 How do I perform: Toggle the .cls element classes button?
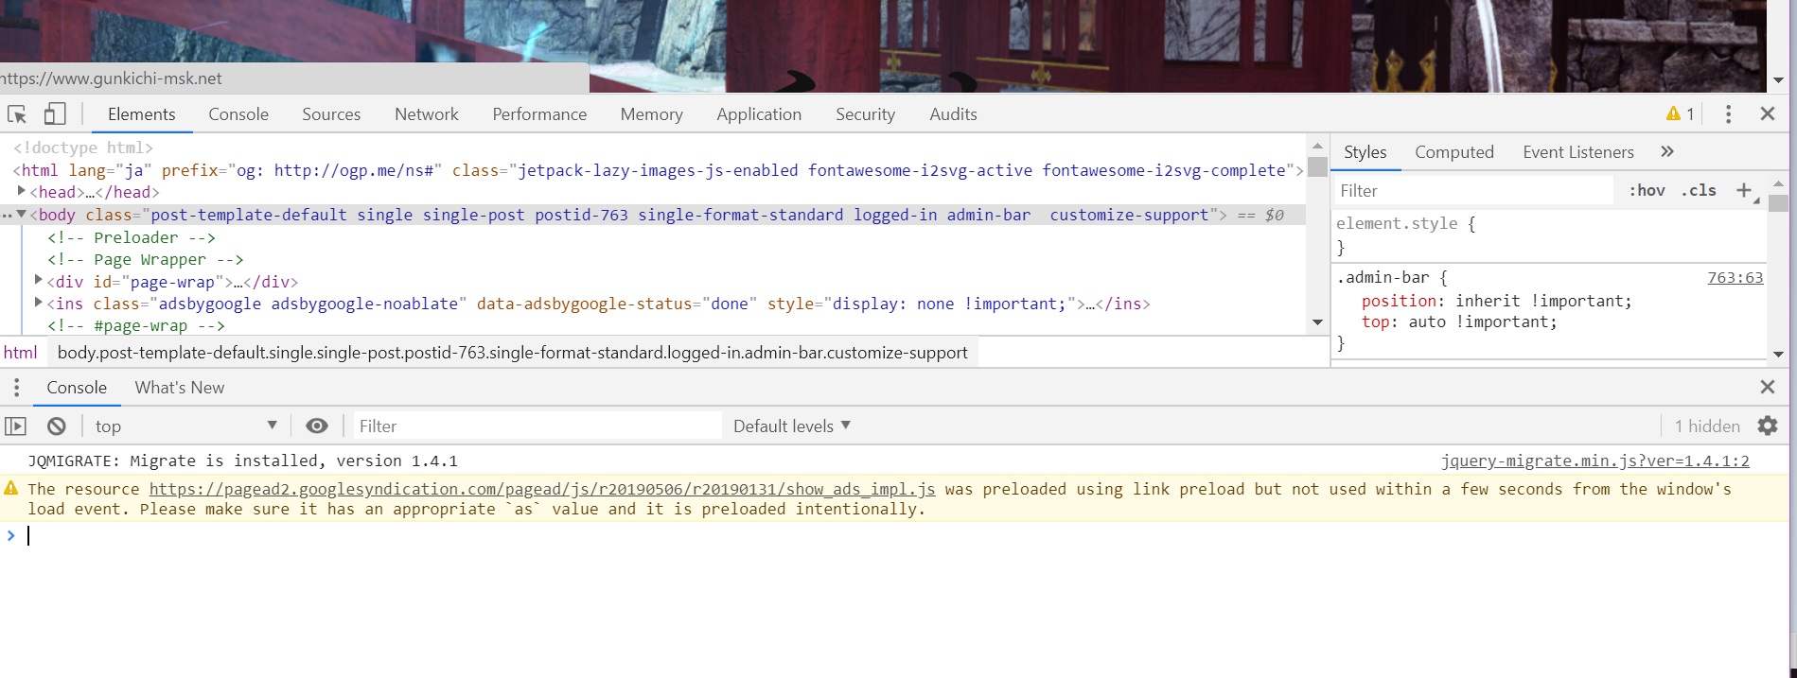pos(1699,191)
